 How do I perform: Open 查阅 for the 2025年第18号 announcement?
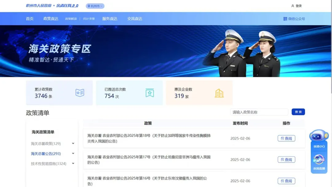point(286,138)
